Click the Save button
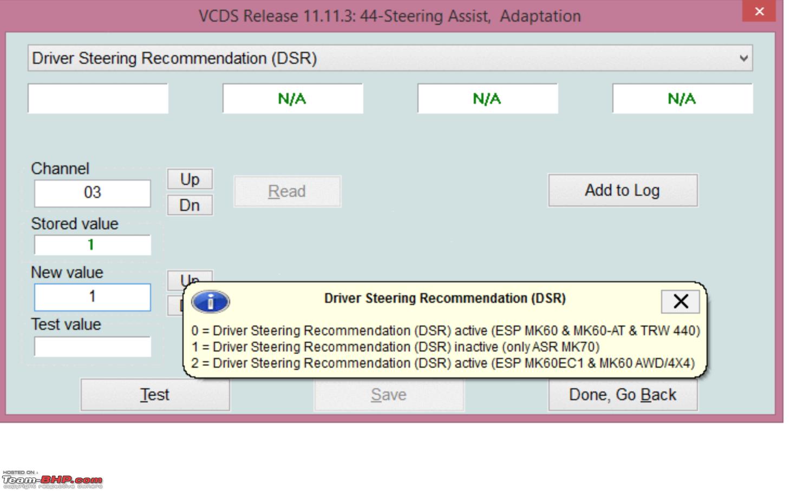The height and width of the screenshot is (491, 797). [x=389, y=395]
